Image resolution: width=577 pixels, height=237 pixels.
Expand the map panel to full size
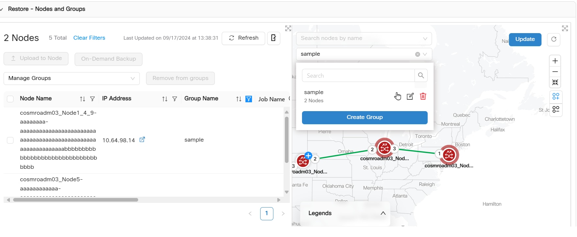[x=565, y=29]
